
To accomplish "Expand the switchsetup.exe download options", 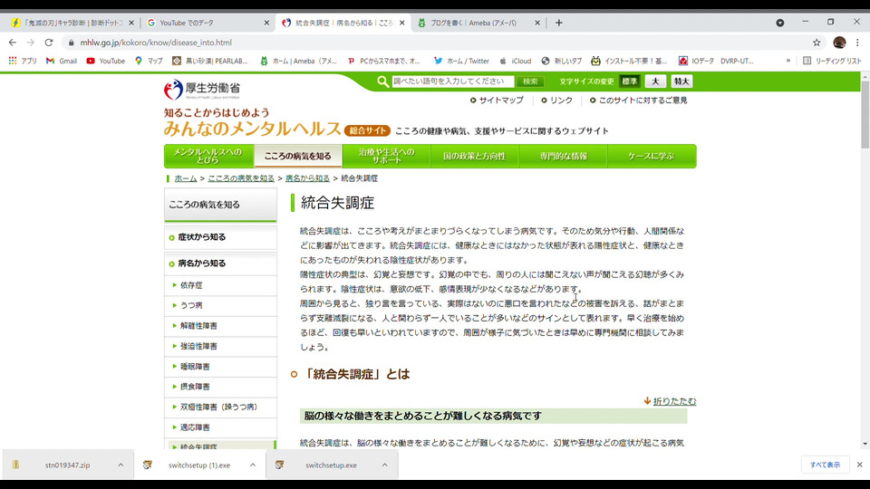I will [384, 465].
